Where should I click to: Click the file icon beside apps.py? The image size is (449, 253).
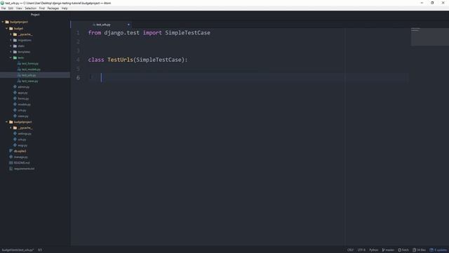[x=15, y=93]
